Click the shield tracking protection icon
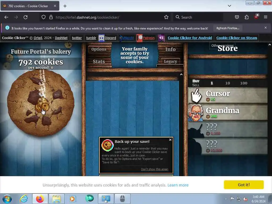The height and width of the screenshot is (204, 272). (44, 17)
